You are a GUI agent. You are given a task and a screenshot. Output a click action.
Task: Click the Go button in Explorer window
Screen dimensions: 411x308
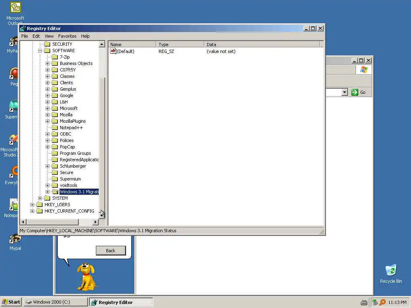(x=358, y=92)
